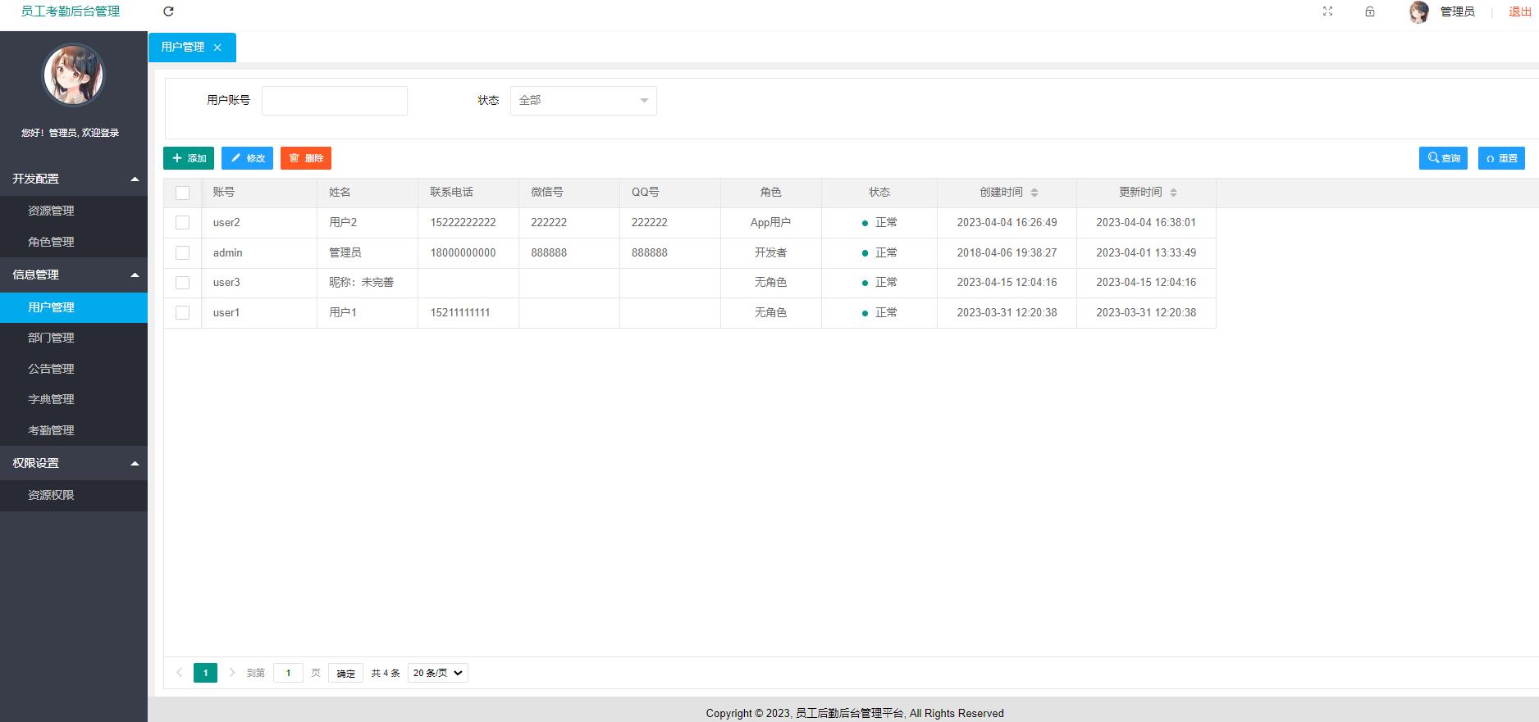This screenshot has height=722, width=1539.
Task: Click the admin avatar in the top bar
Action: pos(1418,11)
